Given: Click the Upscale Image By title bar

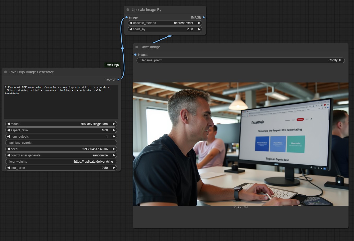Looking at the screenshot, I should (165, 10).
